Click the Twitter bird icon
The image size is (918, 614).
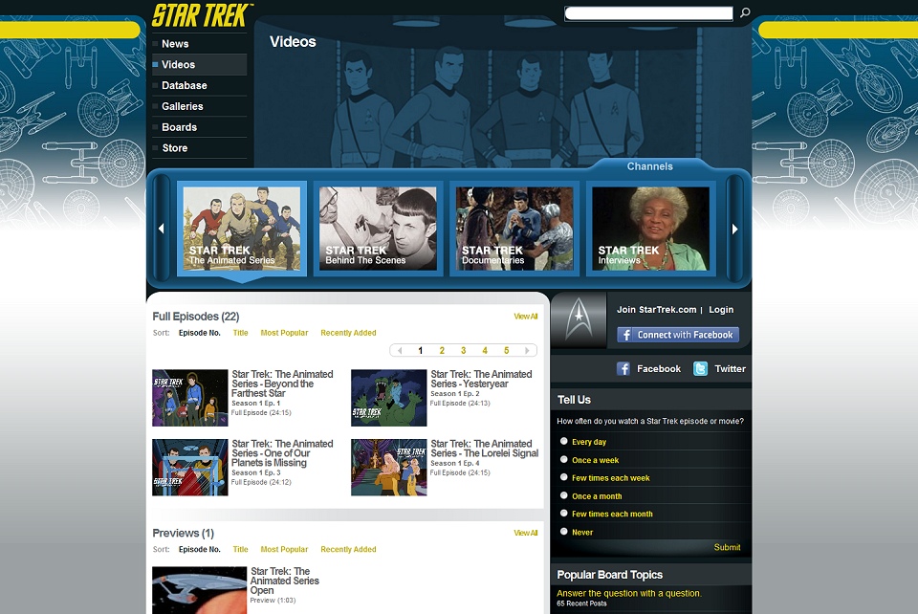pyautogui.click(x=700, y=369)
